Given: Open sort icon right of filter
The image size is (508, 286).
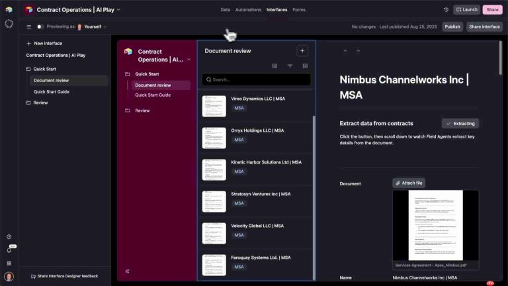Looking at the screenshot, I should point(305,66).
